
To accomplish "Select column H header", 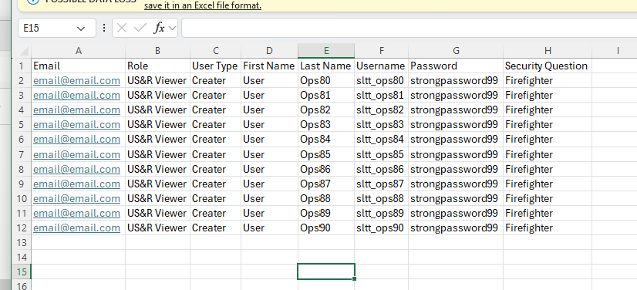I will pyautogui.click(x=548, y=51).
